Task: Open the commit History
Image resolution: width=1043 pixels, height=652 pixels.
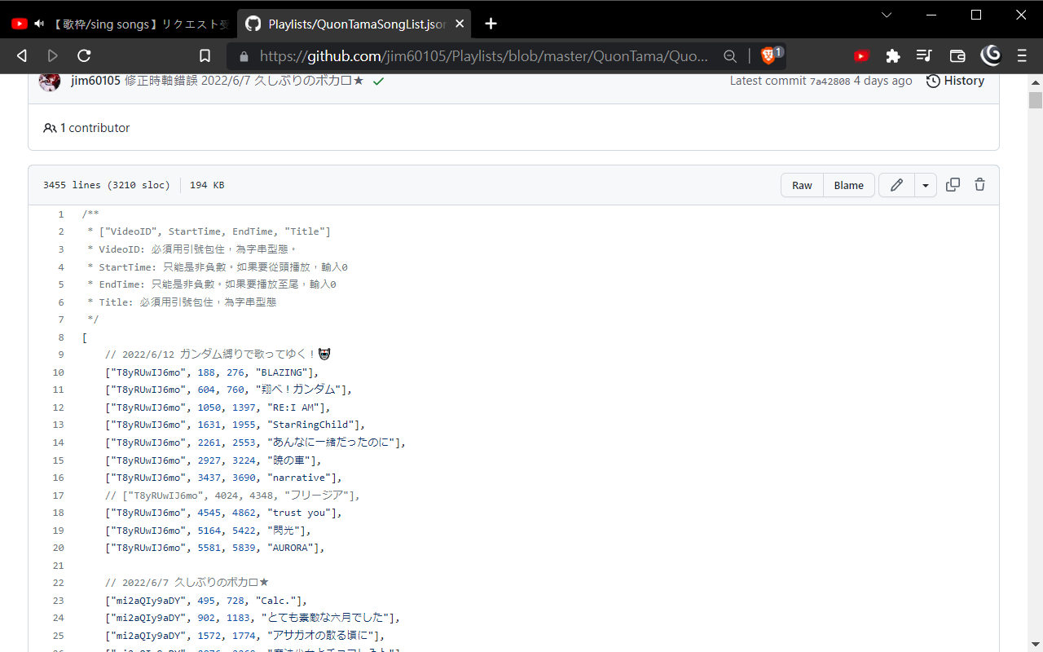Action: (954, 81)
